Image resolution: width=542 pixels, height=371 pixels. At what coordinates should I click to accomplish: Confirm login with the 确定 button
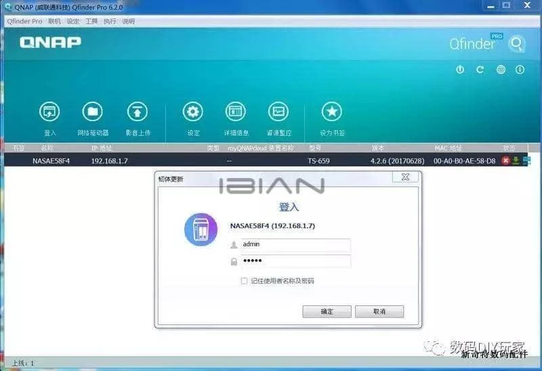pos(327,311)
